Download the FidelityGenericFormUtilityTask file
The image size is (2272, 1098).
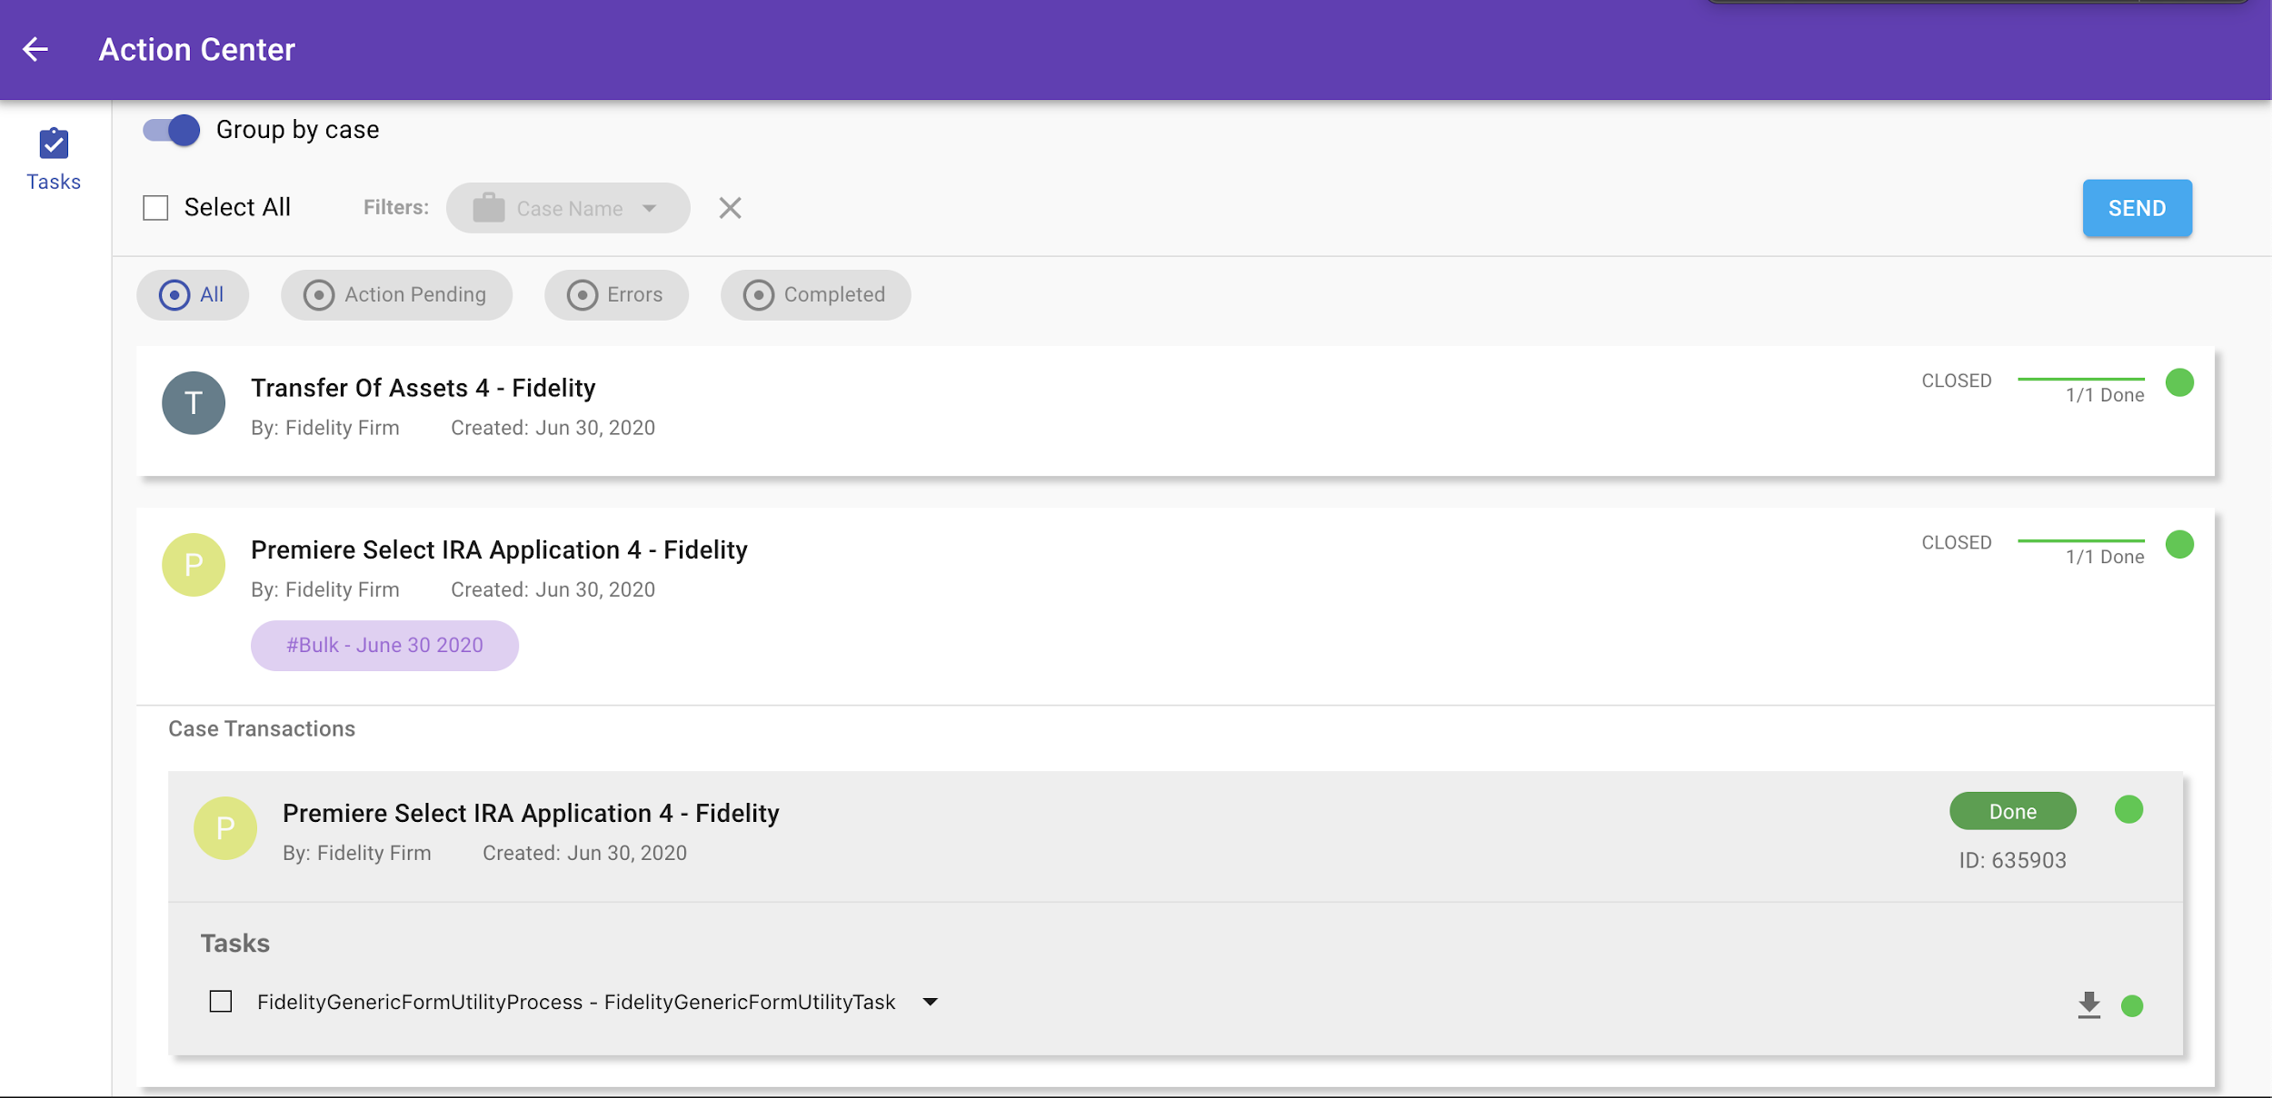(x=2089, y=1004)
